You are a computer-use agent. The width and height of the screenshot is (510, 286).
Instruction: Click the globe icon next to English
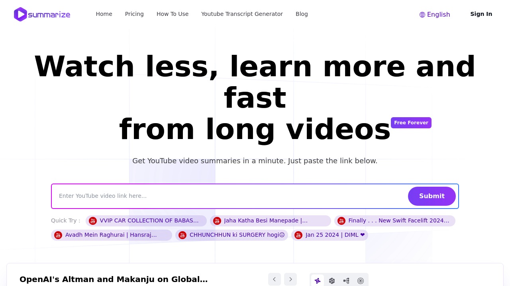(x=422, y=14)
